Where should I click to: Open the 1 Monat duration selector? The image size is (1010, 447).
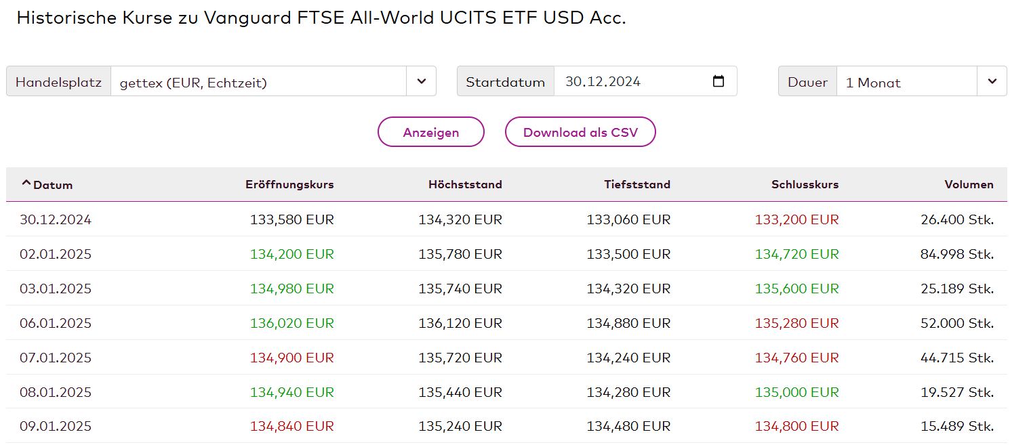(922, 81)
